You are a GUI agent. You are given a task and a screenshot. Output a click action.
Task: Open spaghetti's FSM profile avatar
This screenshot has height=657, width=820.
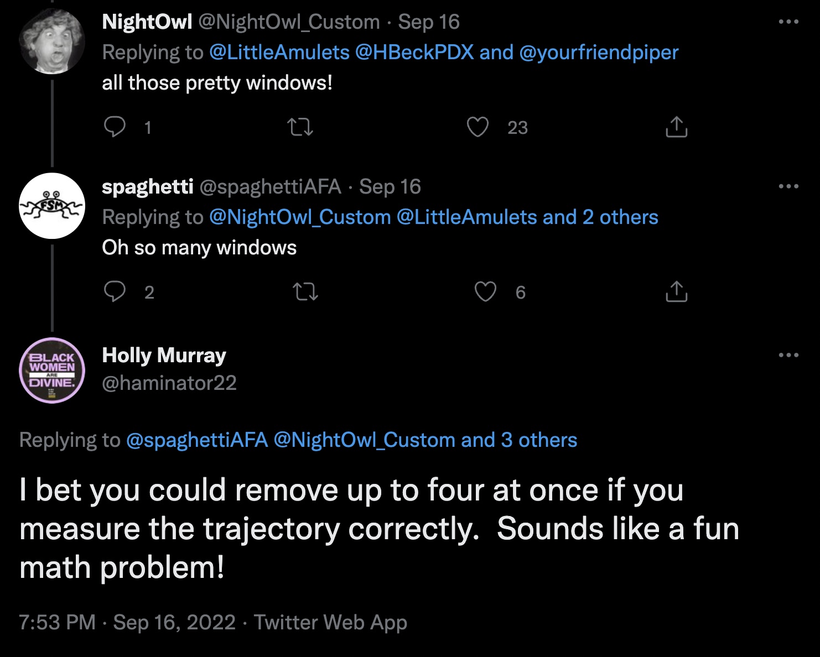point(52,206)
